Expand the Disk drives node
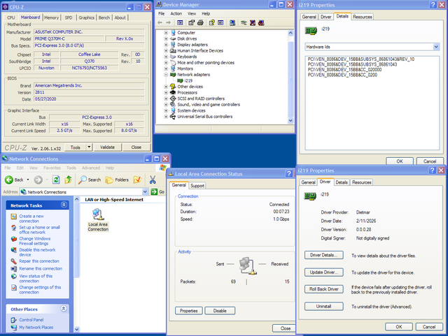The width and height of the screenshot is (448, 336). [166, 38]
